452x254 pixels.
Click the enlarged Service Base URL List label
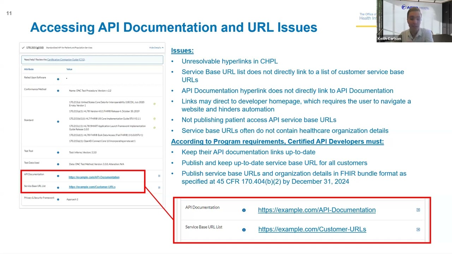tap(204, 227)
